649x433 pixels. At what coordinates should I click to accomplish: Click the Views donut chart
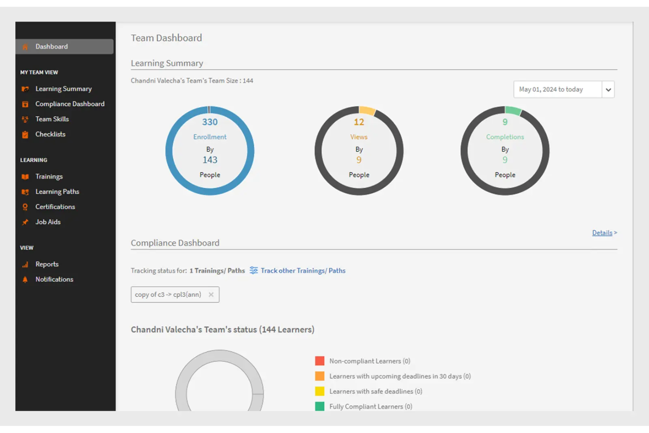tap(359, 150)
